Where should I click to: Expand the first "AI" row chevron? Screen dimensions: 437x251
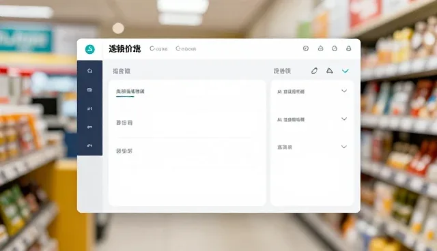tap(344, 91)
